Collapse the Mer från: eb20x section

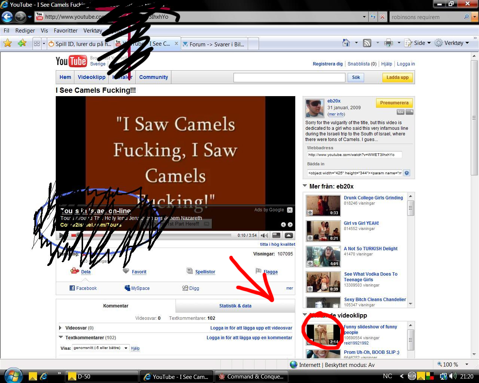pyautogui.click(x=305, y=186)
